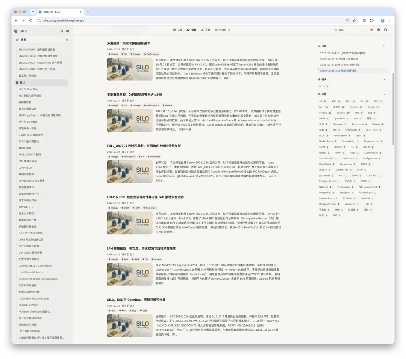Click the search input field in header
This screenshot has height=359, width=406.
click(x=350, y=30)
